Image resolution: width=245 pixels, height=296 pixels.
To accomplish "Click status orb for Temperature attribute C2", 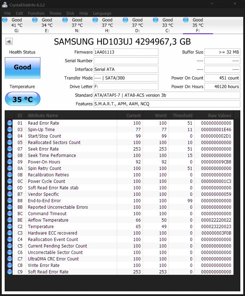I will (x=10, y=227).
